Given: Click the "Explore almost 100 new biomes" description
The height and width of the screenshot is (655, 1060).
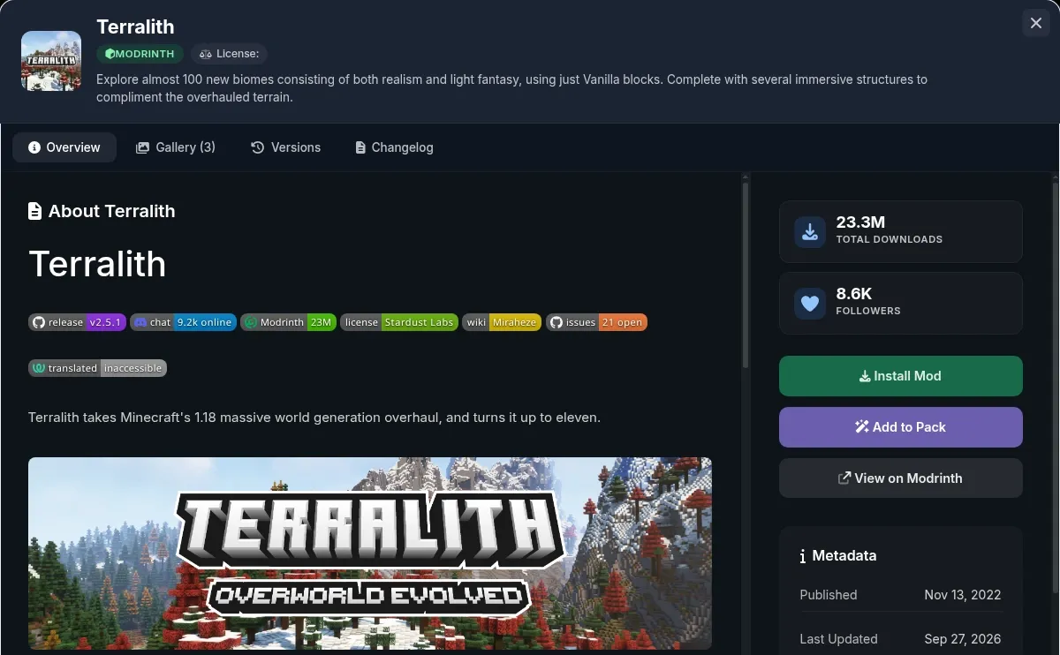Looking at the screenshot, I should pos(511,88).
